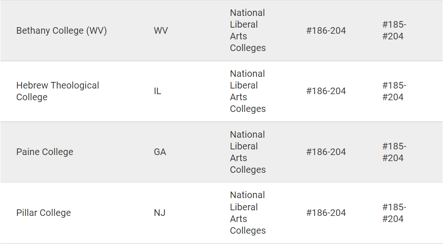Select the Hebrew Theological College name
Screen dimensions: 443x244
point(58,91)
